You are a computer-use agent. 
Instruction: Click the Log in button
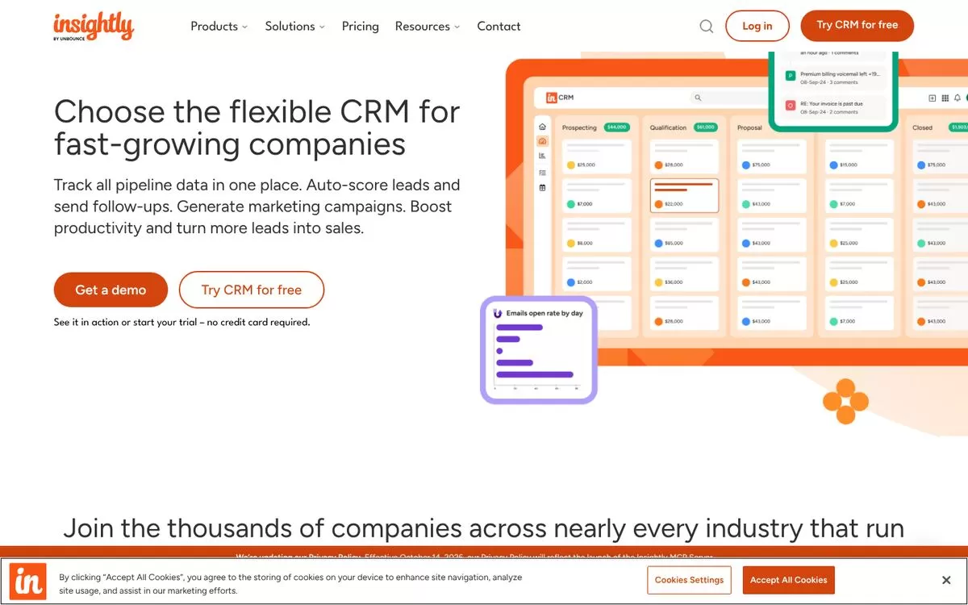pos(757,26)
